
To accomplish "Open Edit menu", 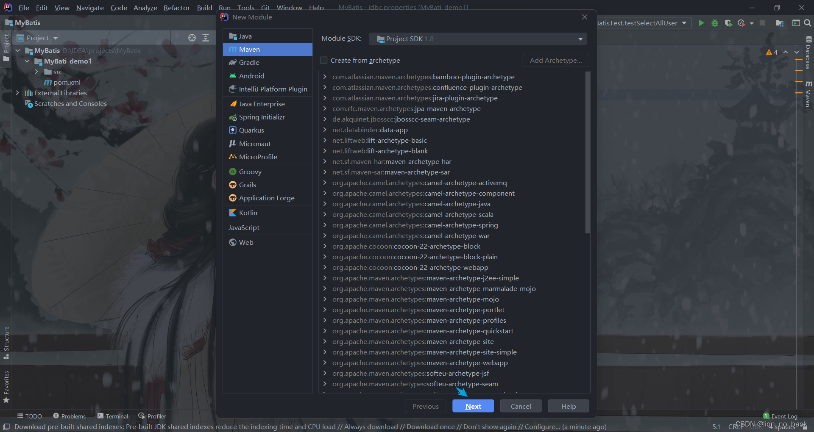I will click(x=42, y=8).
